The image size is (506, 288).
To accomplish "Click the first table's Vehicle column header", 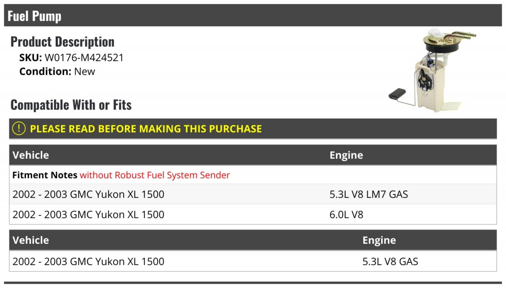I will point(31,155).
